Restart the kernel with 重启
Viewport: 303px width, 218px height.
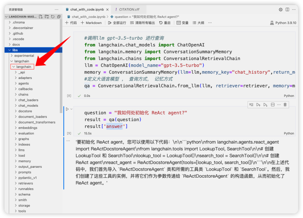click(x=165, y=23)
